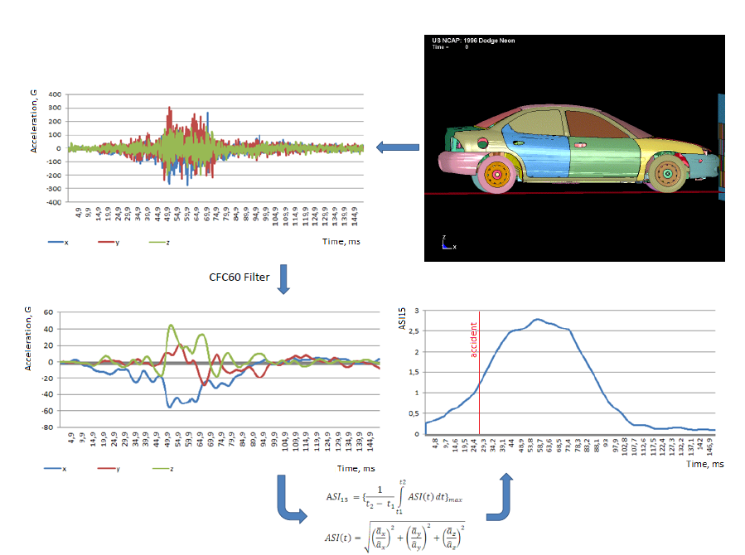The height and width of the screenshot is (555, 745).
Task: Click the car's front wheel with green hub
Action: (666, 176)
